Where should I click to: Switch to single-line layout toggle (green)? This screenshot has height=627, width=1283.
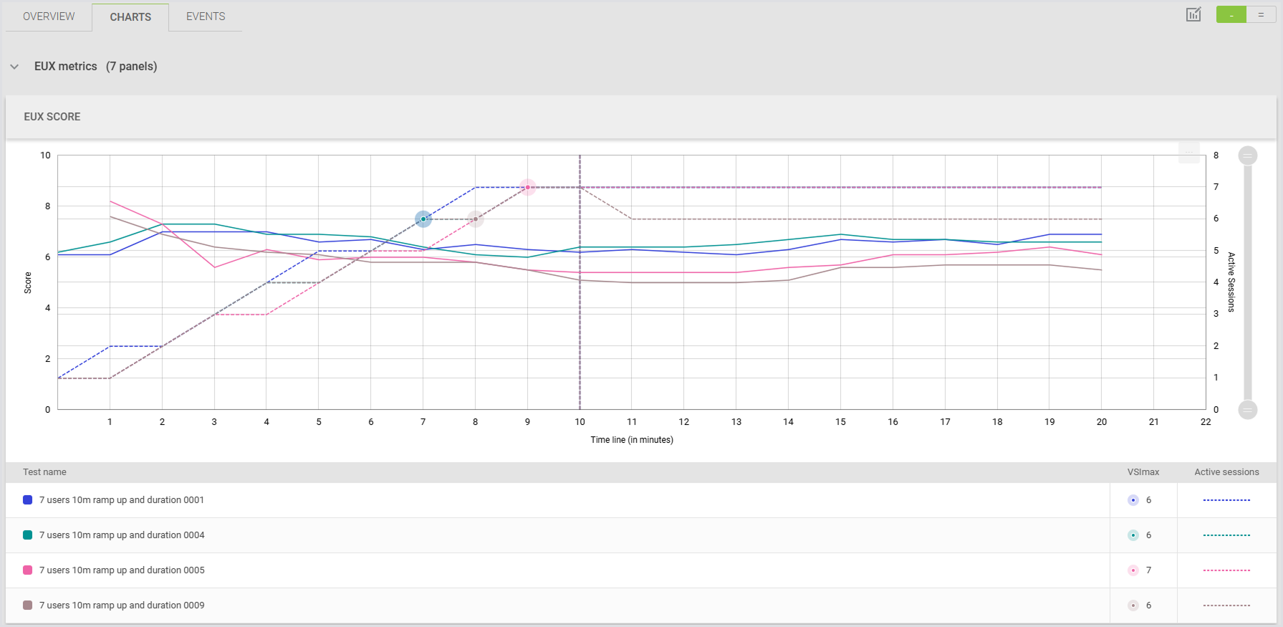pyautogui.click(x=1231, y=14)
